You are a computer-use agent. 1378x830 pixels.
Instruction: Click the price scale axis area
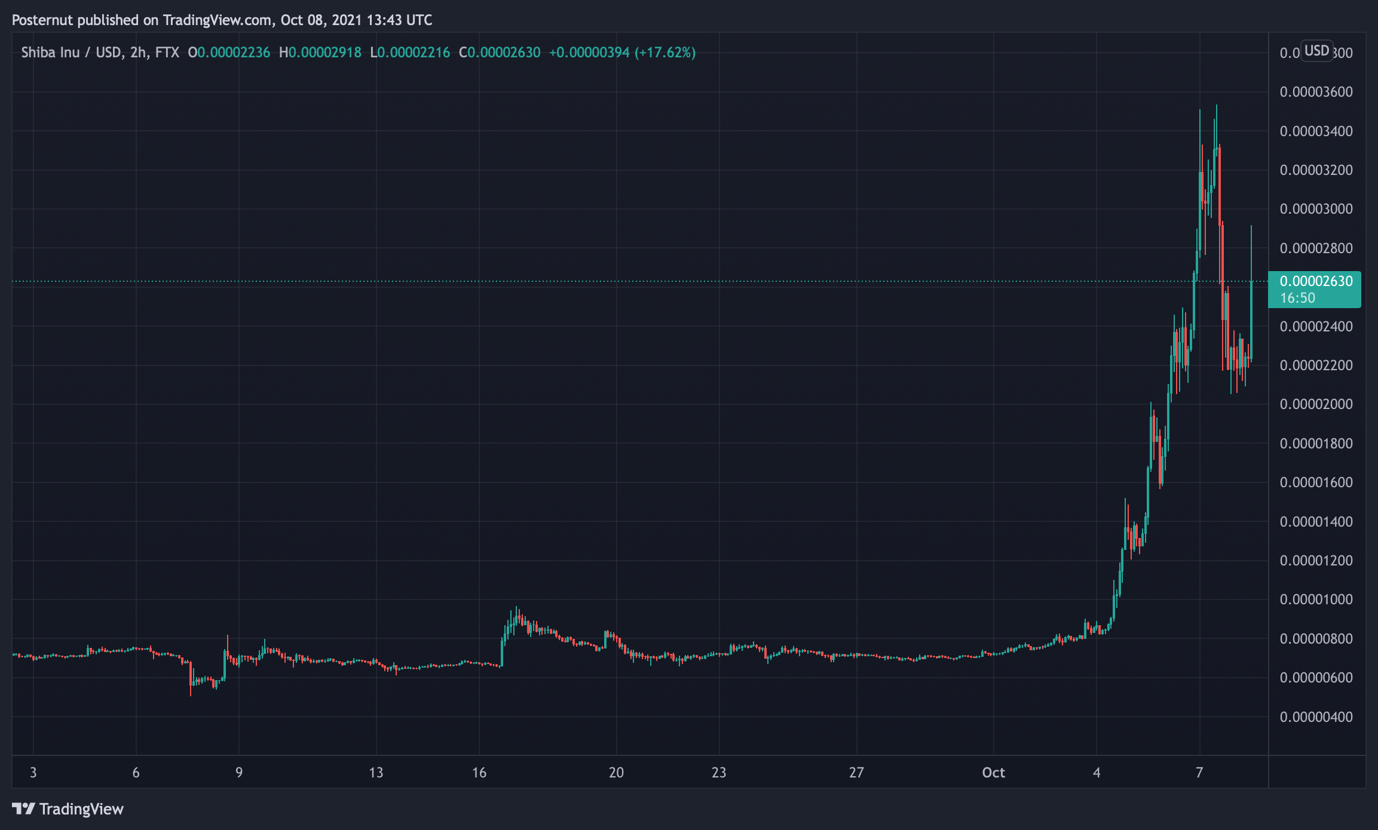click(x=1314, y=418)
